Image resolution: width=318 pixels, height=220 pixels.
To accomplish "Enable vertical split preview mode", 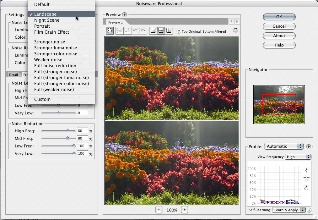I will (169, 30).
